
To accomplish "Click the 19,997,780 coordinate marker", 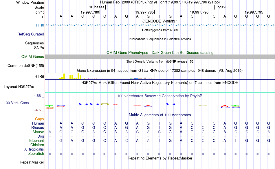I will pyautogui.click(x=90, y=12).
